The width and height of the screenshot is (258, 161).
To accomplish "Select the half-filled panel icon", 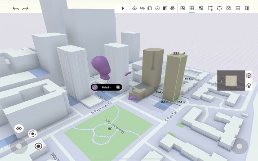I will click(165, 8).
